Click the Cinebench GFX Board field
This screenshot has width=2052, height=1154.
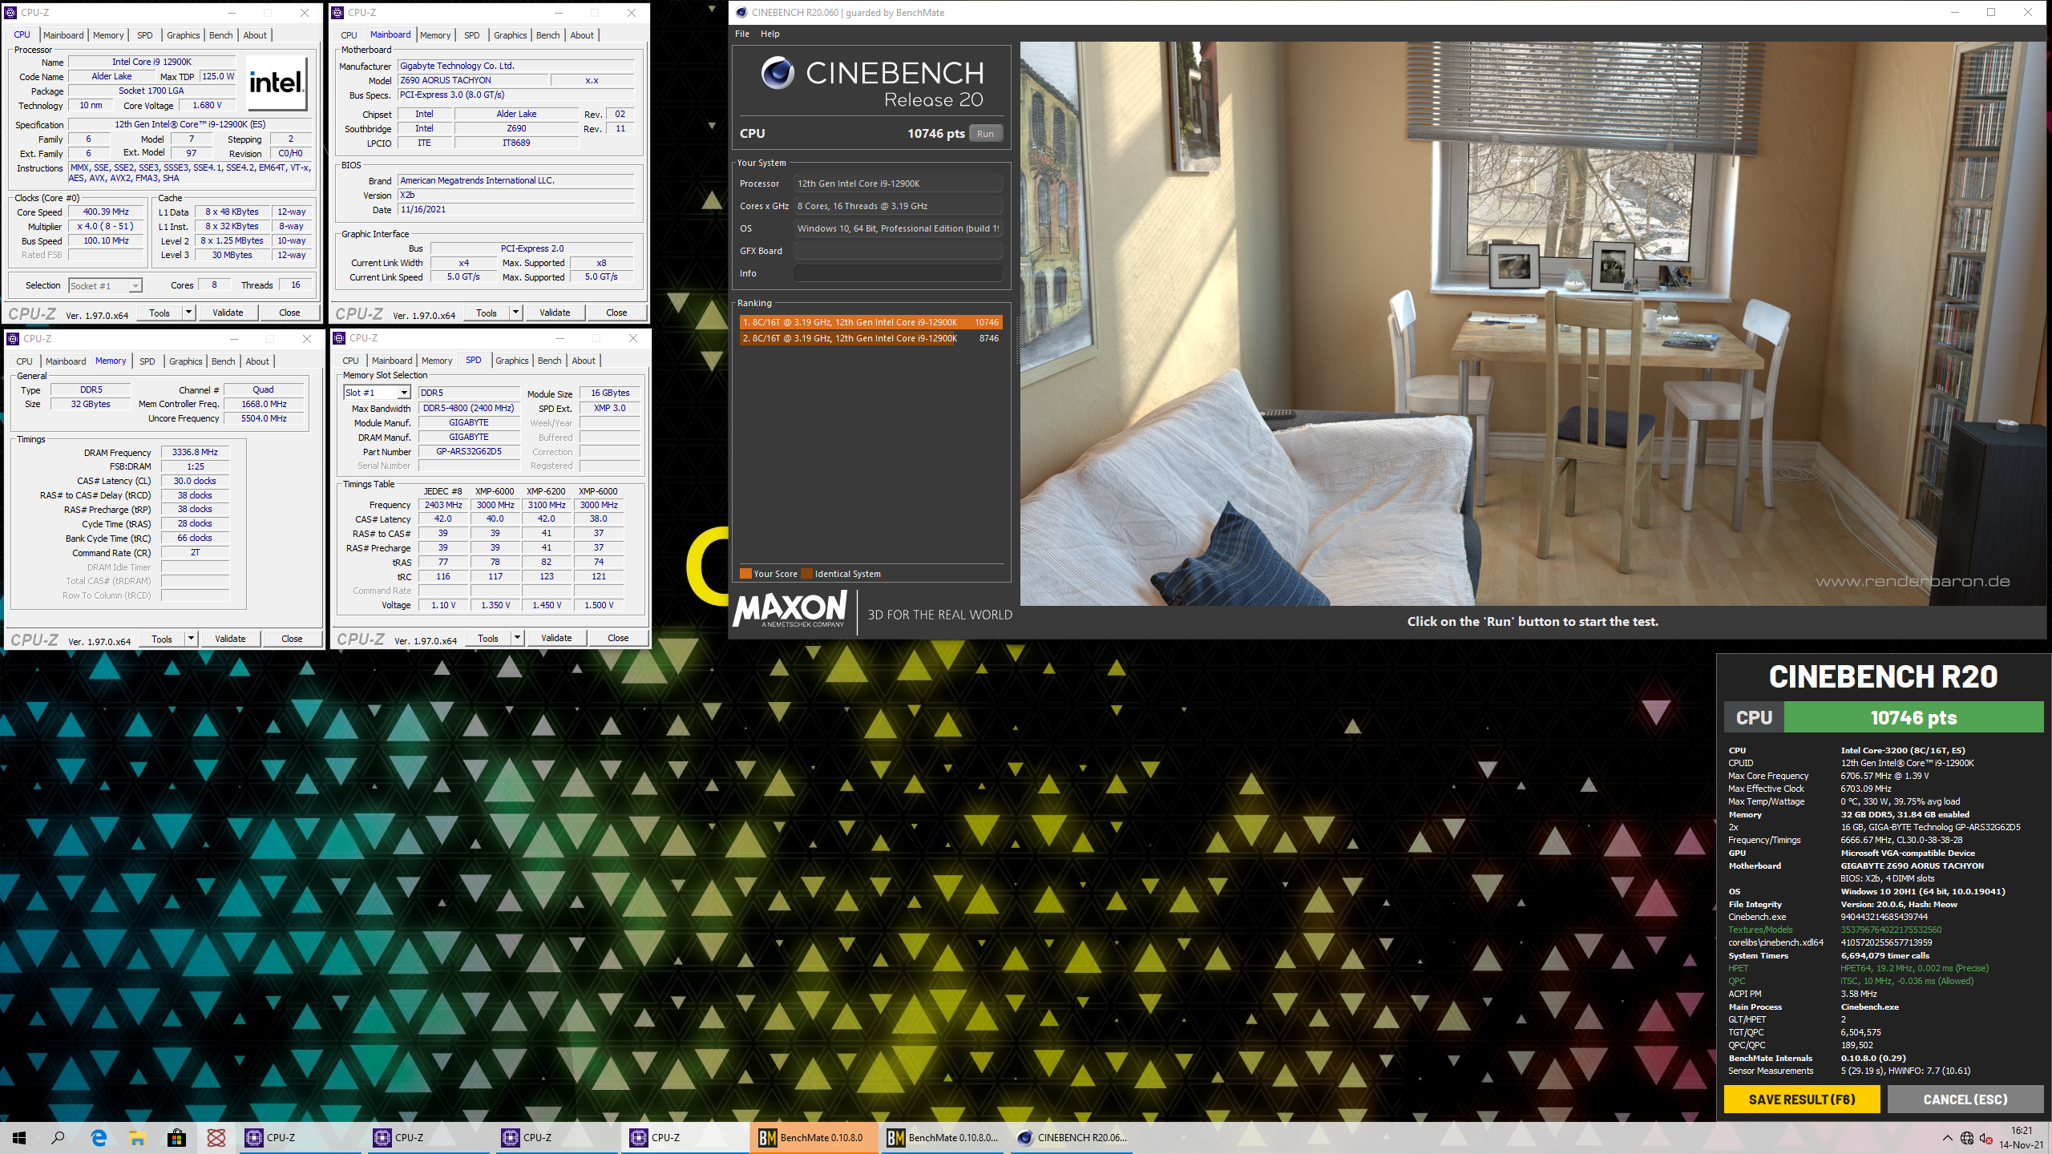click(x=898, y=251)
